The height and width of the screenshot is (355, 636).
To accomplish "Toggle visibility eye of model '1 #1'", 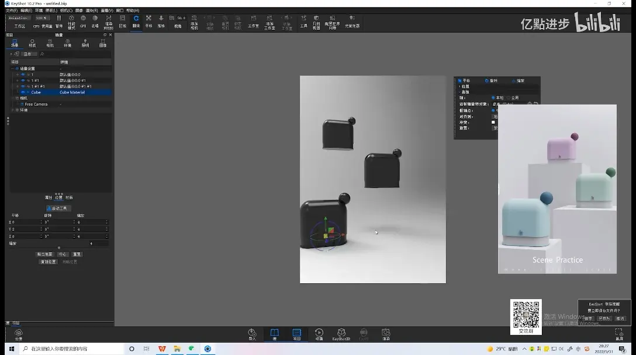I will (x=23, y=80).
